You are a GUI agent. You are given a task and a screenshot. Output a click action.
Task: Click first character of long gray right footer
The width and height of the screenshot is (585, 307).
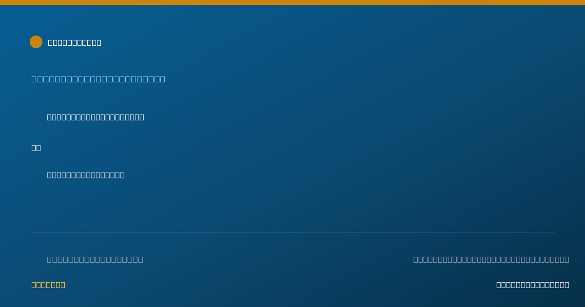[416, 259]
